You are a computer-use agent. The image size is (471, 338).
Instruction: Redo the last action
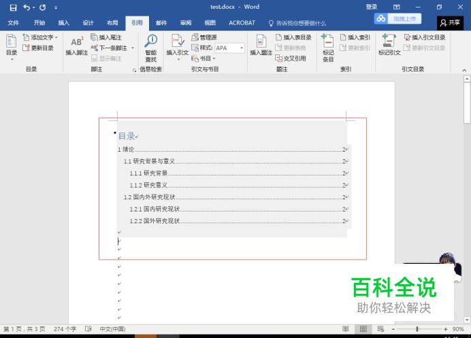coord(43,7)
